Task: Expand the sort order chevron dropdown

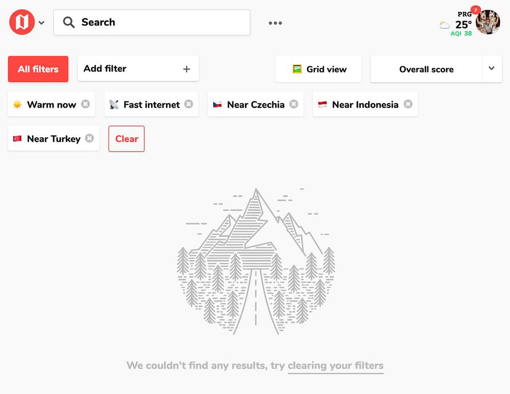Action: tap(491, 69)
